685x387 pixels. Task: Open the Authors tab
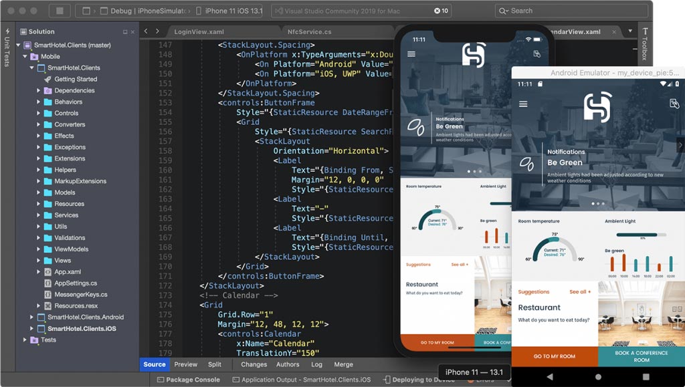288,364
